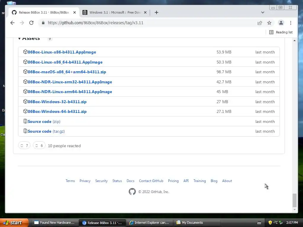Click package icon beside 86Box-Linux-x86 AppImage

25,52
